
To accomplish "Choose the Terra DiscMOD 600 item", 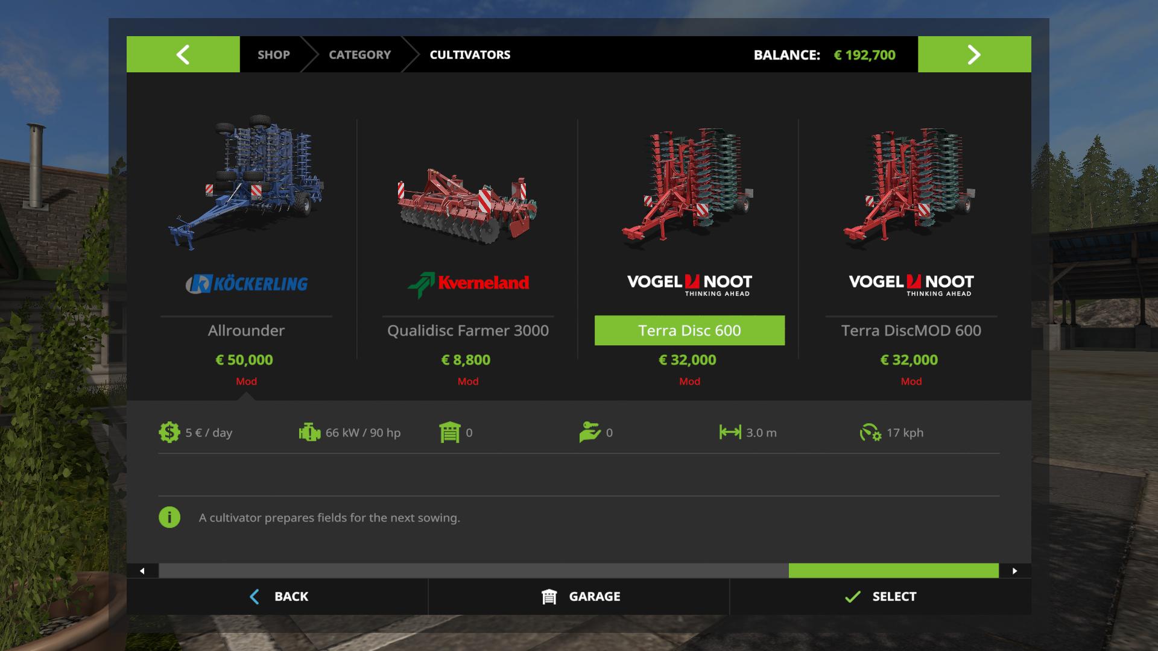I will (x=911, y=330).
